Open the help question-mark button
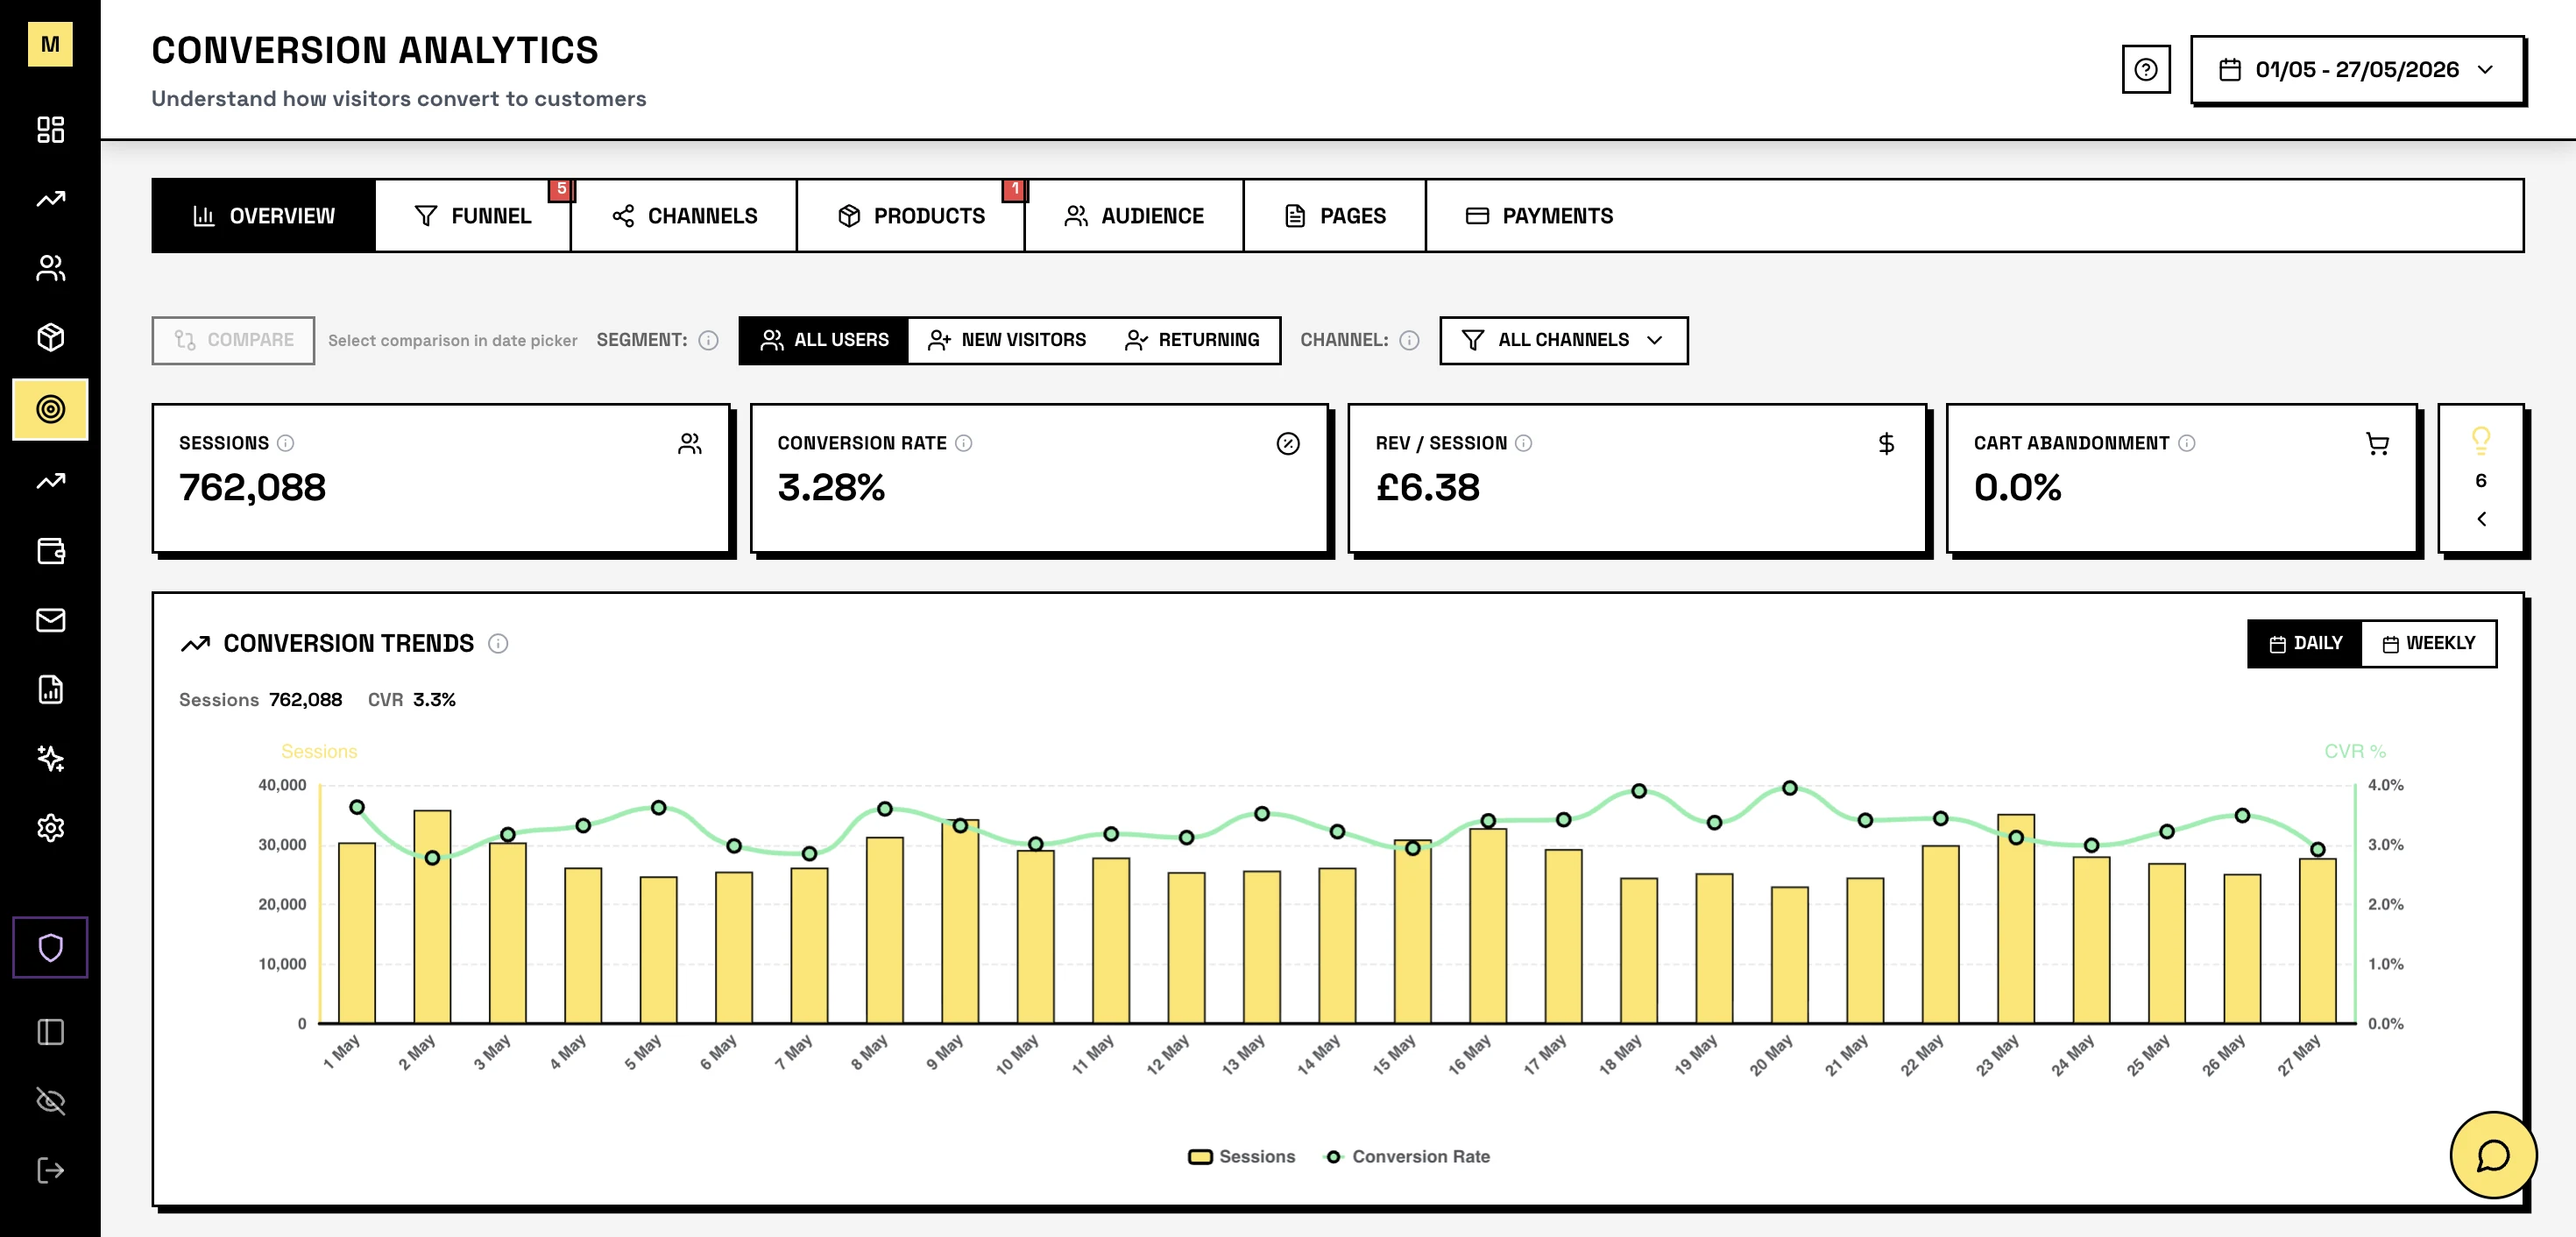 click(2145, 69)
